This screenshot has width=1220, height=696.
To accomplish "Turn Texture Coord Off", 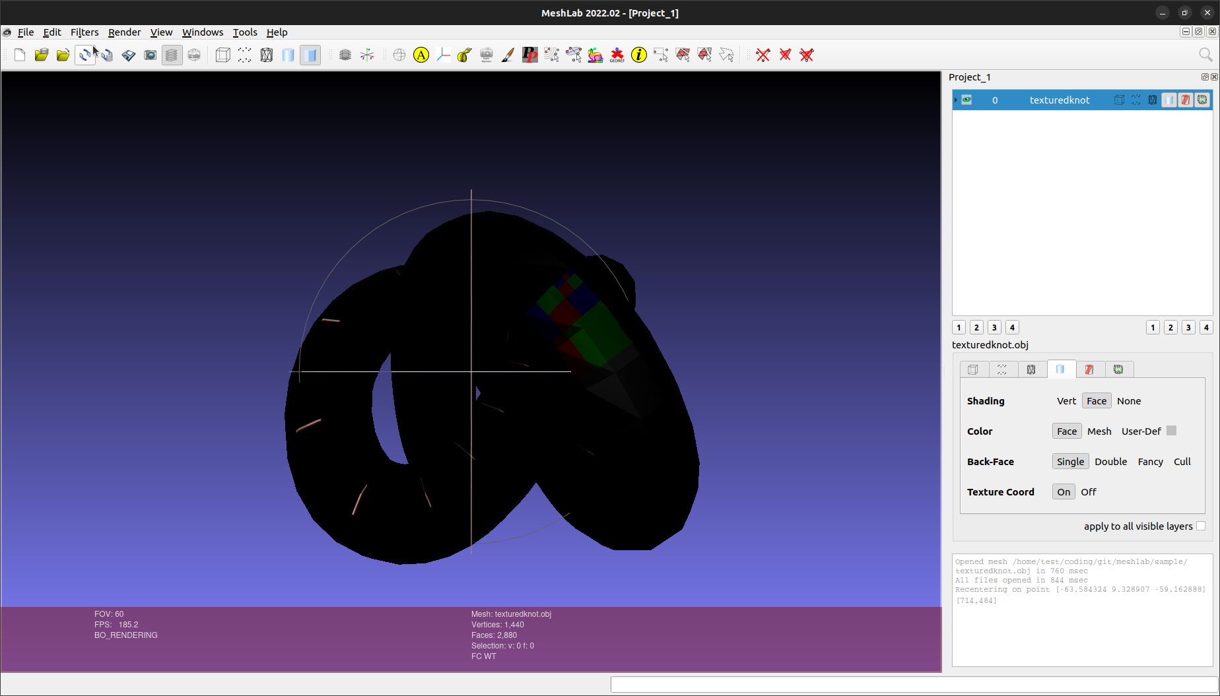I will tap(1088, 491).
